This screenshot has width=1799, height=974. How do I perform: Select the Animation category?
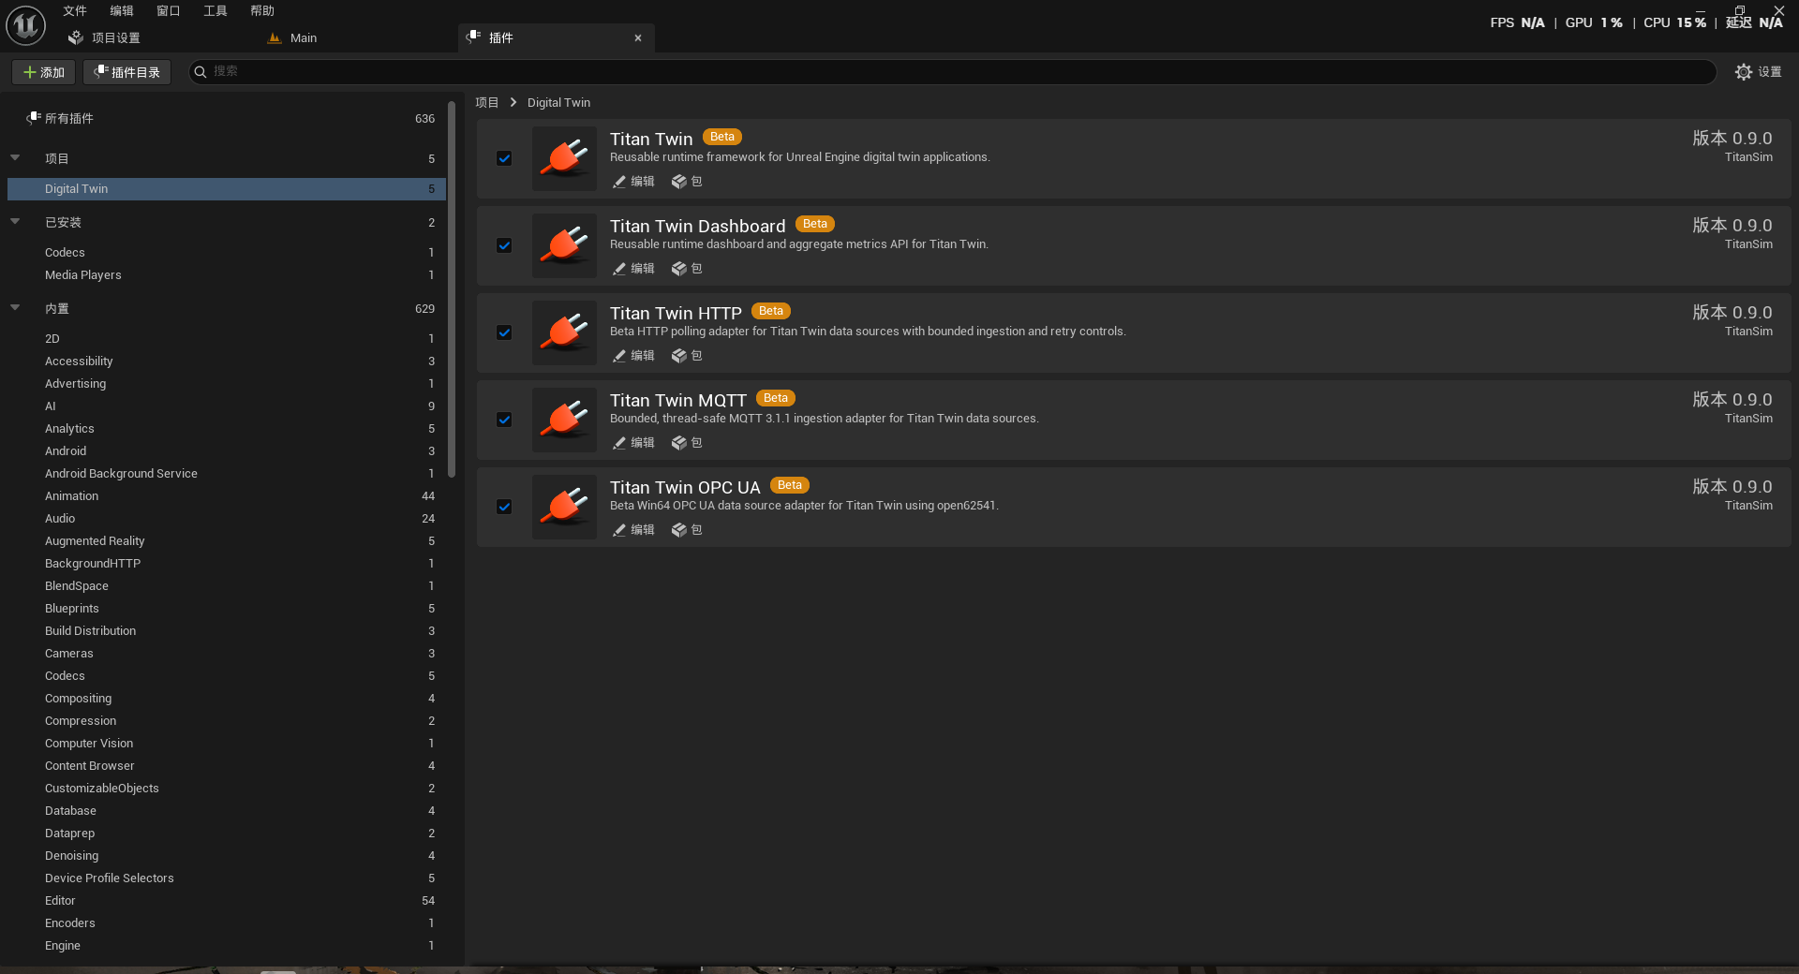pyautogui.click(x=226, y=496)
